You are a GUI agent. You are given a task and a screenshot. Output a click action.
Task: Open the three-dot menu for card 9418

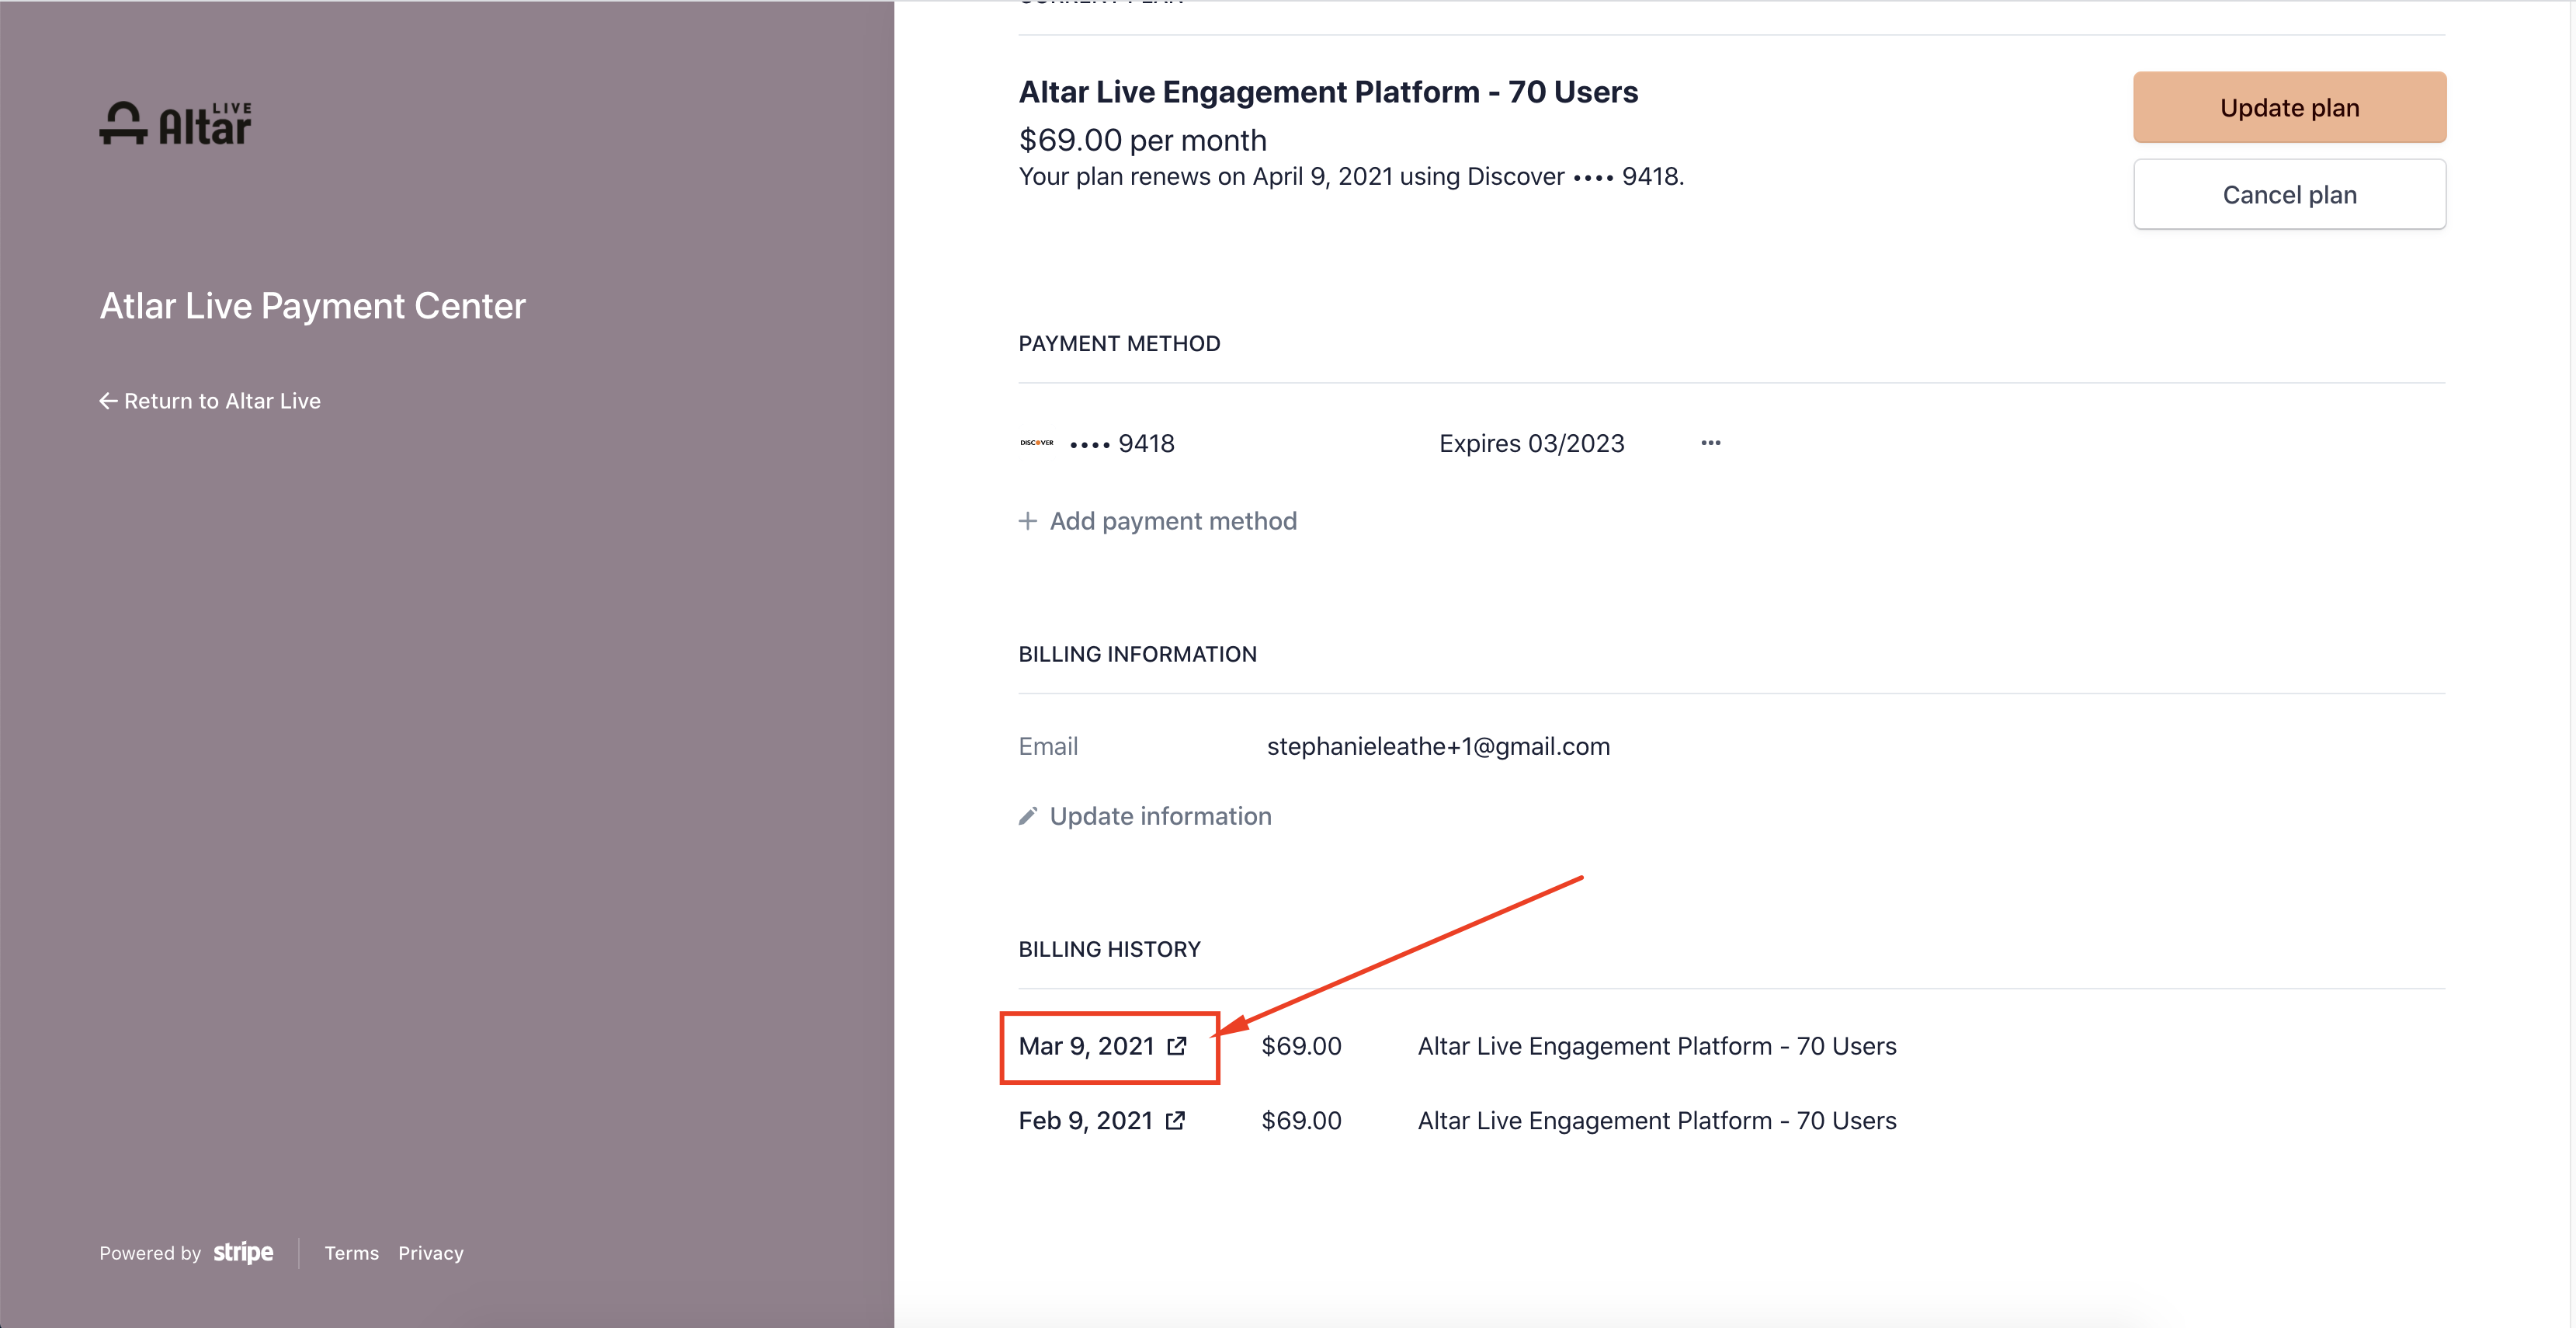point(1710,443)
